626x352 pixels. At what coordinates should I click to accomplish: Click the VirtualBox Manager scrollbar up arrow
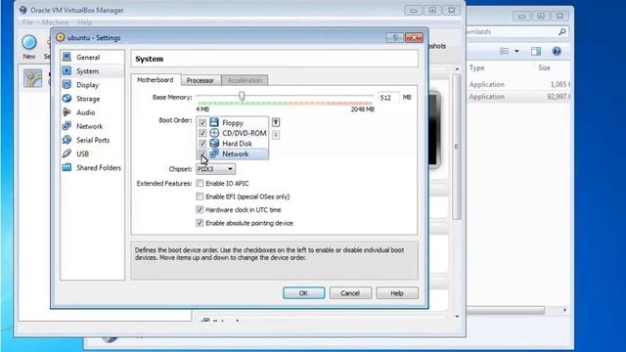(x=457, y=69)
